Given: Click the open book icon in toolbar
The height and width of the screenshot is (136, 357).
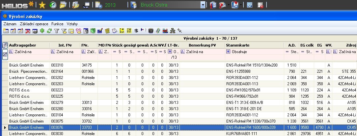Looking at the screenshot, I should [x=115, y=31].
